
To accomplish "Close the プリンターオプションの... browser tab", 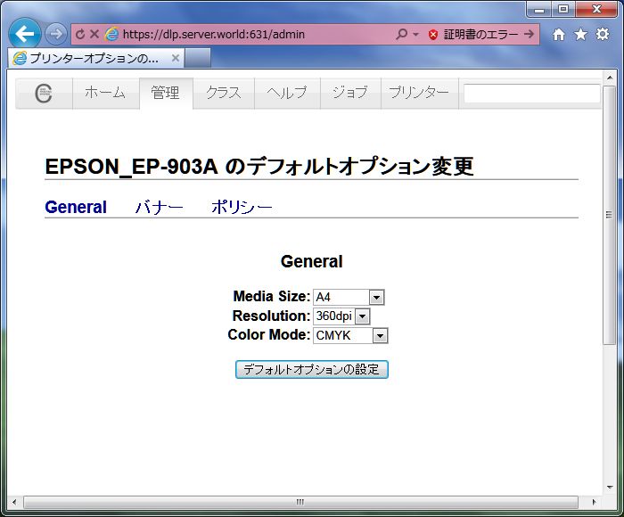I will coord(175,58).
